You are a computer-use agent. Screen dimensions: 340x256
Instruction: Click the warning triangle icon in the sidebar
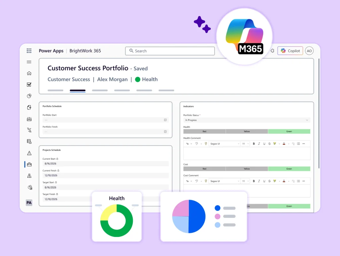pos(29,153)
